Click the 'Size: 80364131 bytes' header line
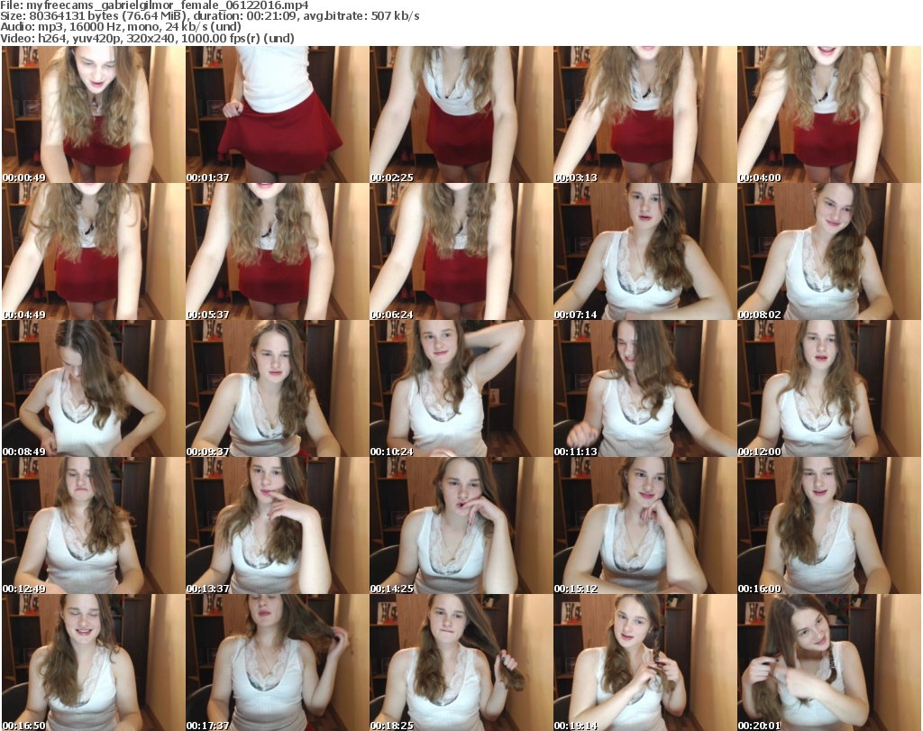This screenshot has height=731, width=923. [x=209, y=16]
